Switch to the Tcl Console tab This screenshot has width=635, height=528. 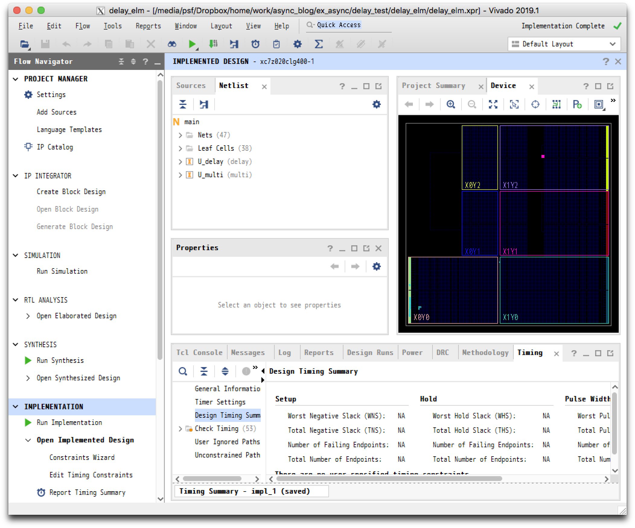(x=199, y=353)
